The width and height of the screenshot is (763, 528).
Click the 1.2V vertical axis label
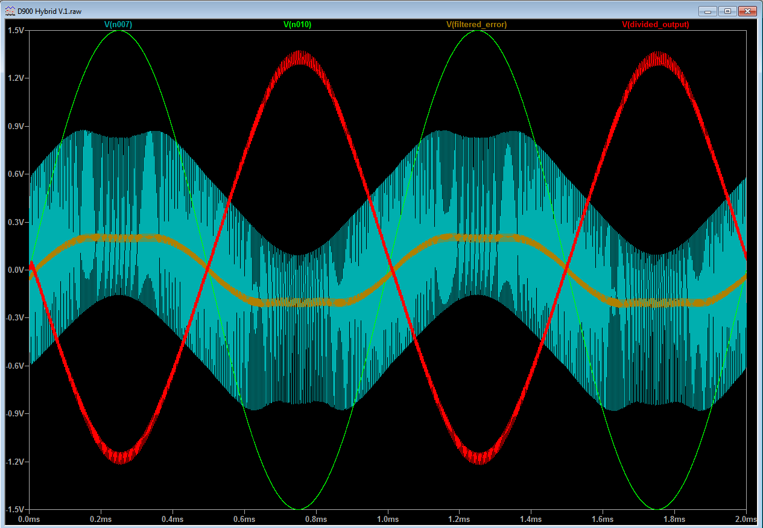(x=16, y=78)
